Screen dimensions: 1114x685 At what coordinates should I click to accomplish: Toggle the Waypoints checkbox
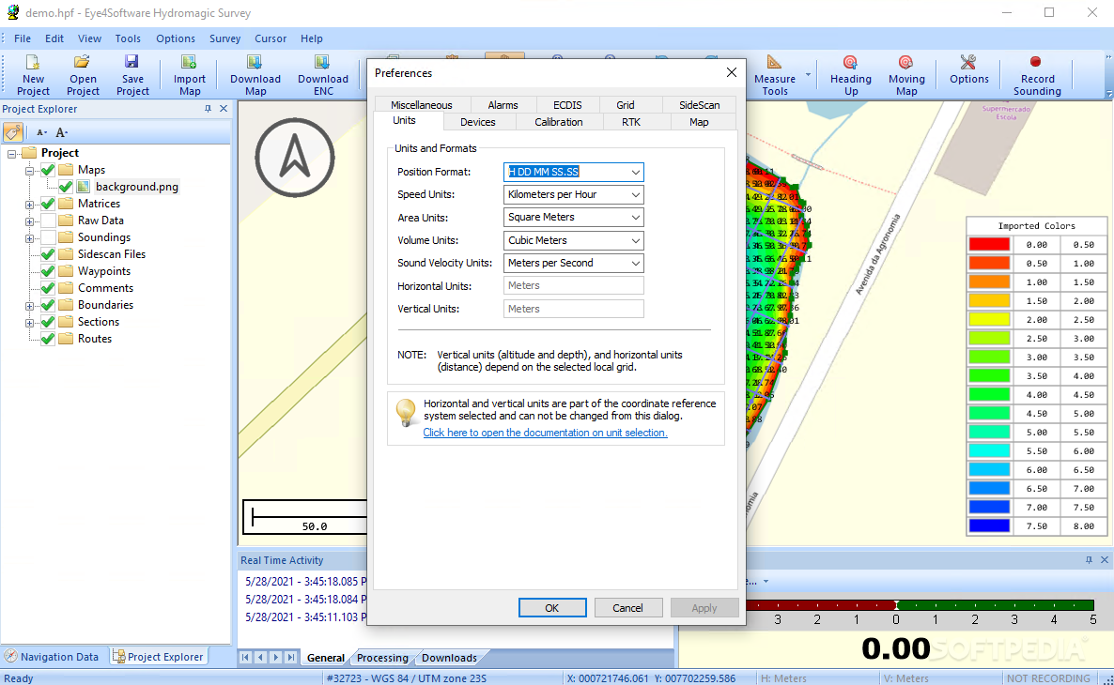pyautogui.click(x=48, y=271)
